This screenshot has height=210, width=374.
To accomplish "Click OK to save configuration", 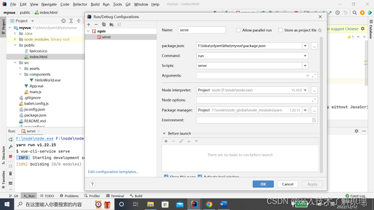I will pyautogui.click(x=263, y=184).
